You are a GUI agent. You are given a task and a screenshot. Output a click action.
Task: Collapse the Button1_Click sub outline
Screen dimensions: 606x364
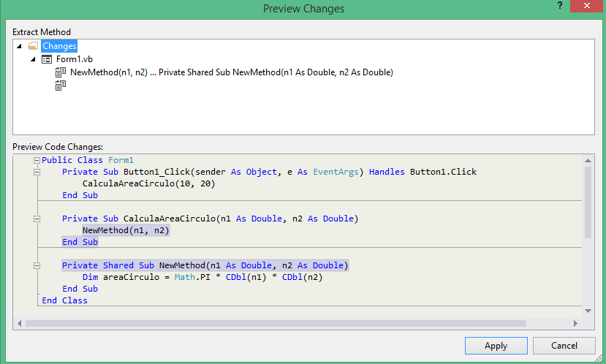pyautogui.click(x=37, y=172)
